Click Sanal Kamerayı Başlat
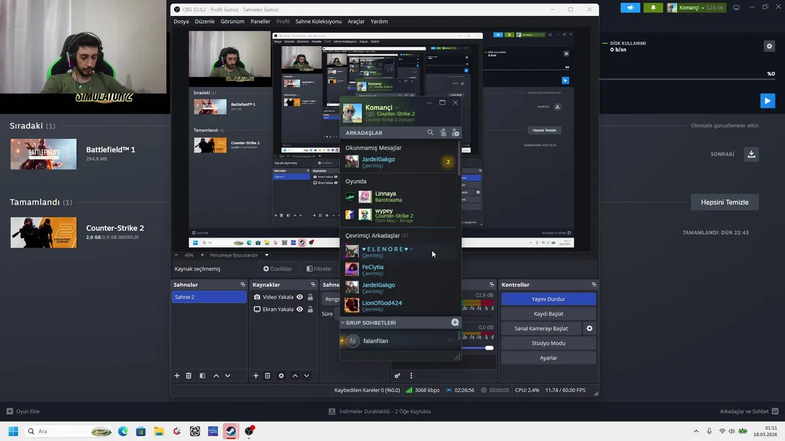The width and height of the screenshot is (785, 441). pos(541,328)
